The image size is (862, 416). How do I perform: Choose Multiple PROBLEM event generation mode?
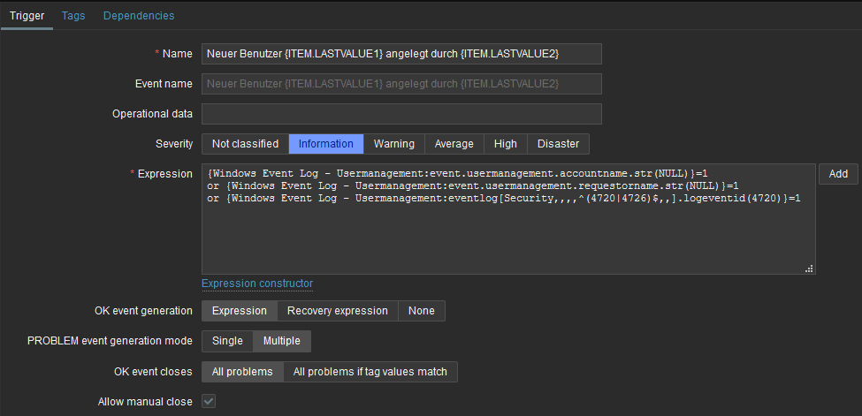click(x=281, y=341)
